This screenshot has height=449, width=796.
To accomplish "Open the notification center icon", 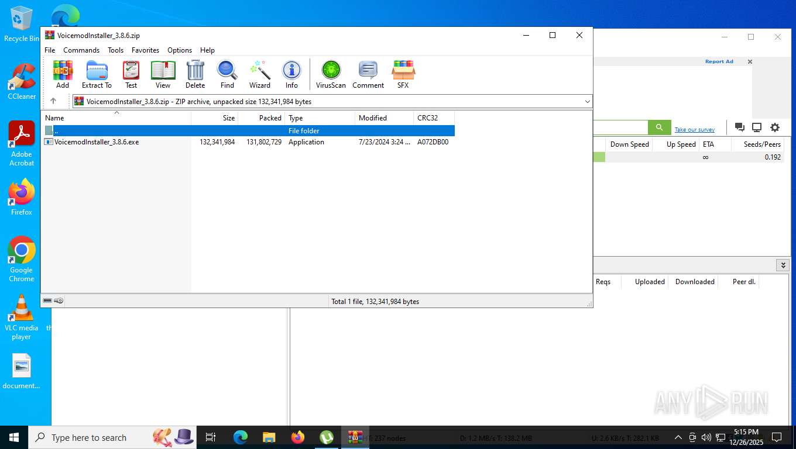I will point(777,437).
